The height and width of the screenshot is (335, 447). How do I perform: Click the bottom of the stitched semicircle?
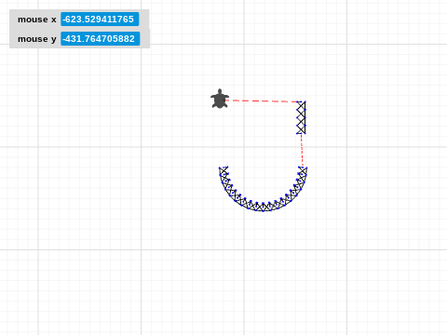263,208
